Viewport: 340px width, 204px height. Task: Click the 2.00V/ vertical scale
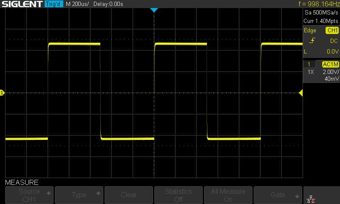click(331, 72)
